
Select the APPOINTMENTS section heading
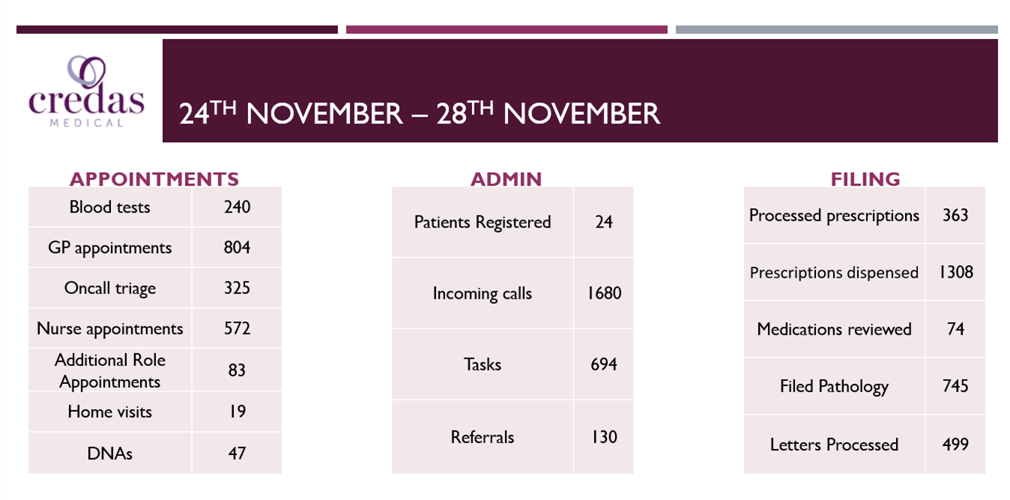[x=154, y=179]
